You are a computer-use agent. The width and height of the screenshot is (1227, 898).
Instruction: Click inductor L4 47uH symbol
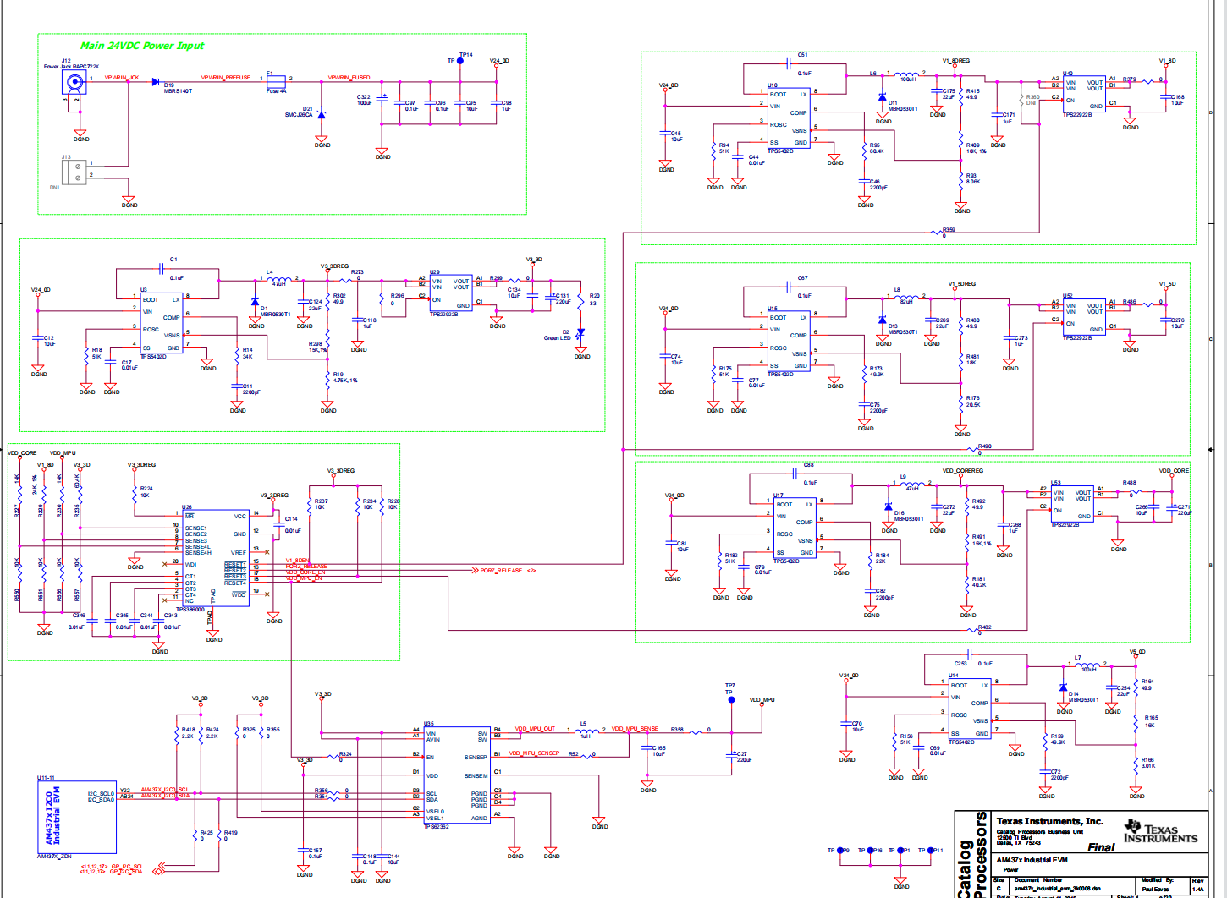pyautogui.click(x=280, y=279)
